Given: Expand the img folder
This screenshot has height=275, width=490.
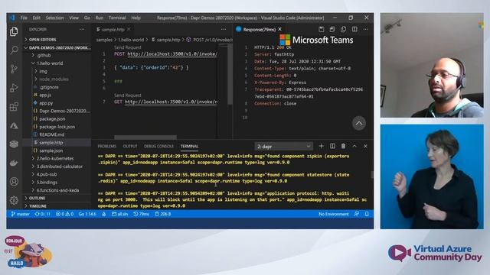Looking at the screenshot, I should [x=43, y=71].
